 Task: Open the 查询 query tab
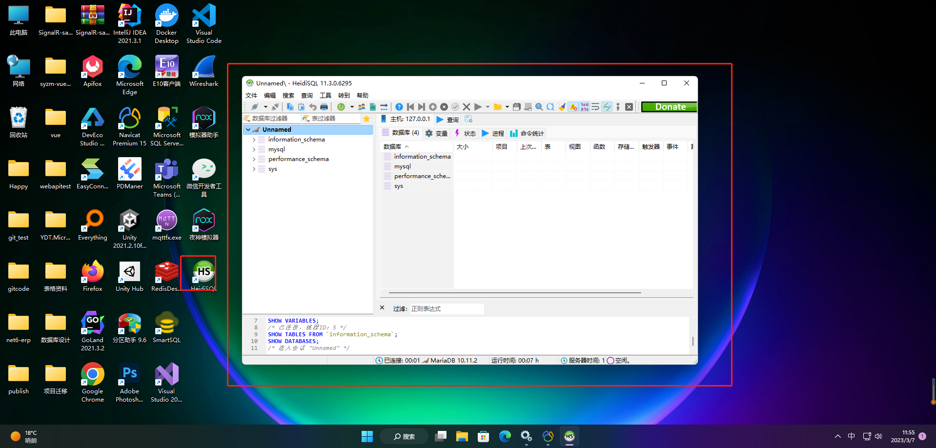(448, 119)
